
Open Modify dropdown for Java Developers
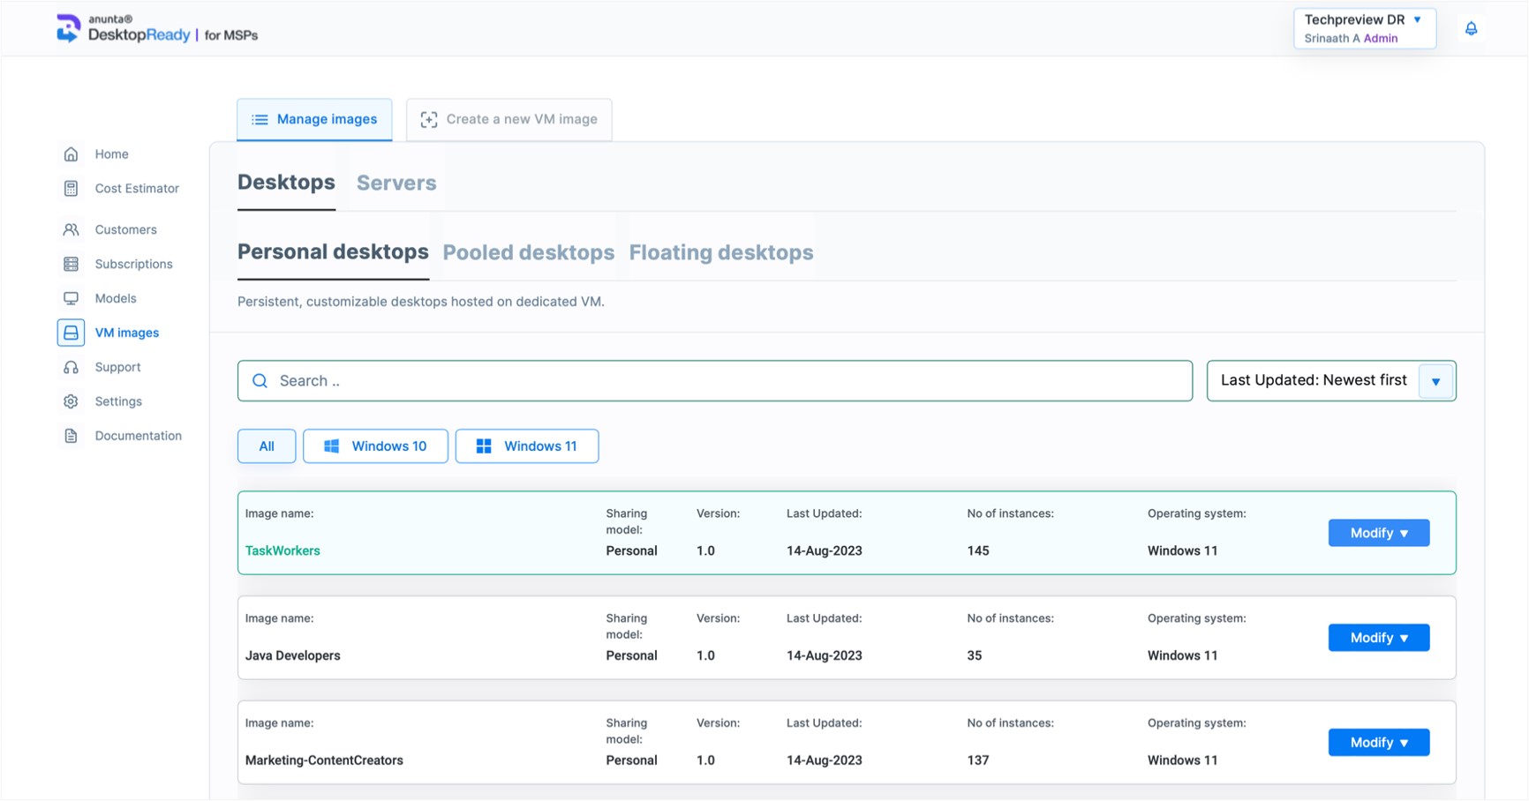[x=1378, y=638]
